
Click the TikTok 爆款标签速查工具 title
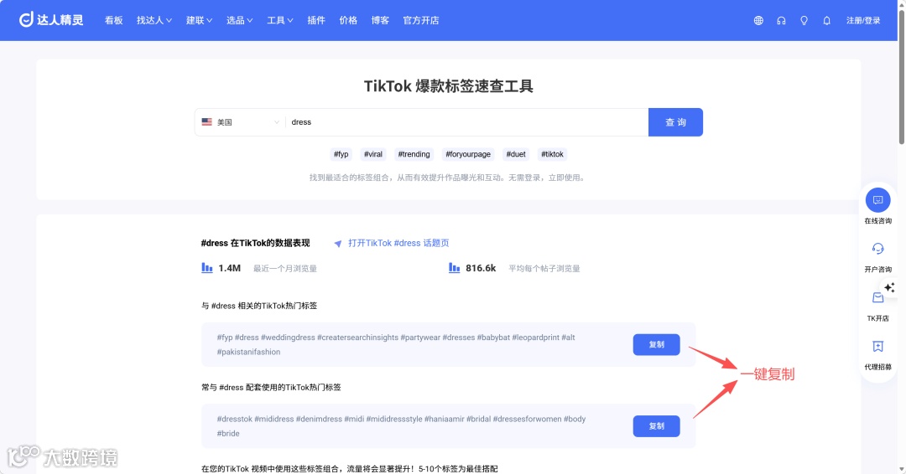[448, 86]
